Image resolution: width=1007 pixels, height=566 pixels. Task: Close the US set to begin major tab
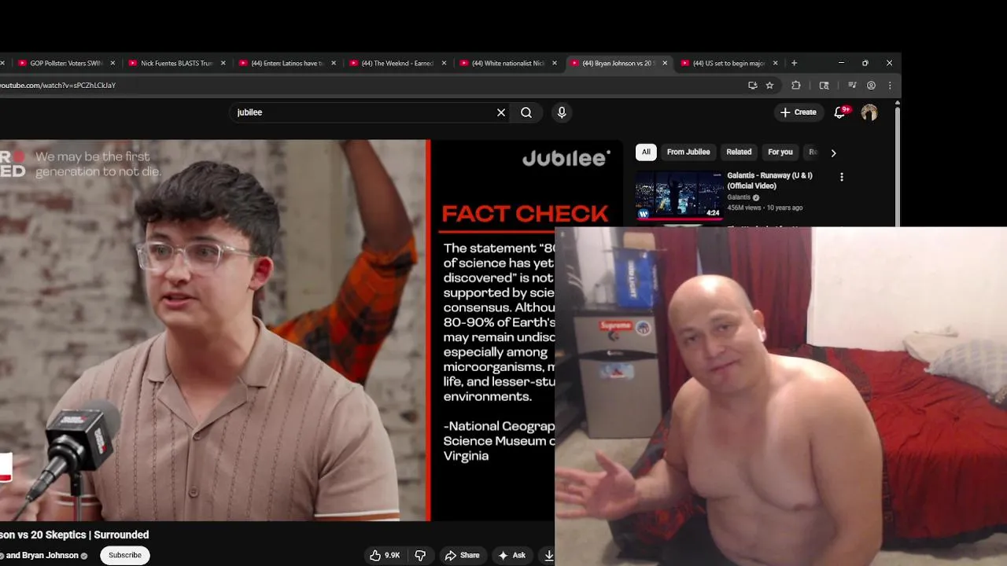[x=775, y=63]
